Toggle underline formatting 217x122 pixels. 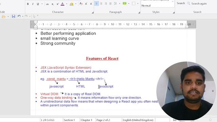point(38,4)
